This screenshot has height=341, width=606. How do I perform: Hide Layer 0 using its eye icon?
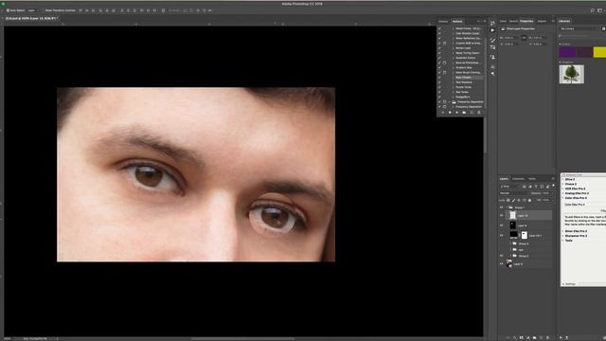tap(502, 263)
